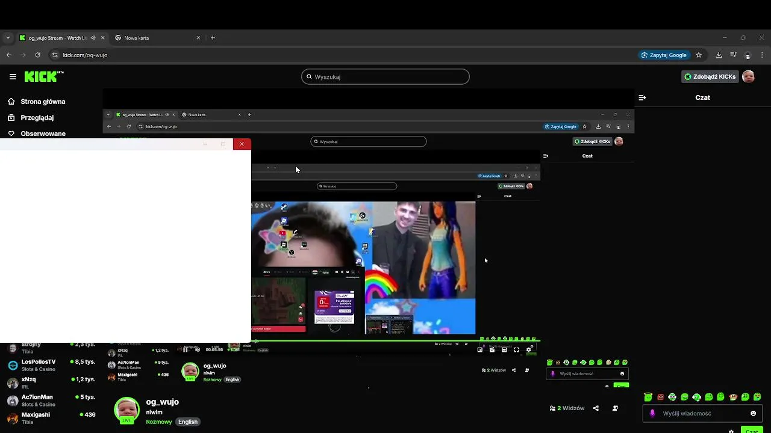Viewport: 771px width, 433px height.
Task: Reload the page in the main browser toolbar
Action: pyautogui.click(x=37, y=55)
